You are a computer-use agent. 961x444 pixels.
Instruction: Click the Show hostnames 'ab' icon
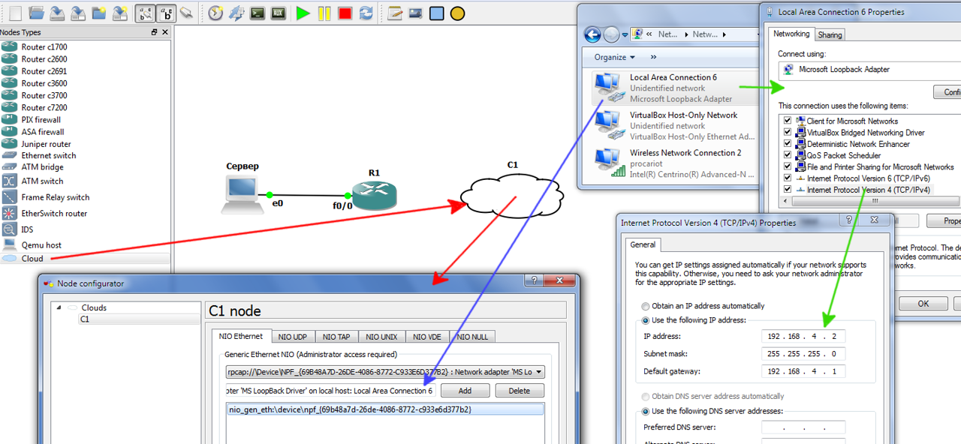(x=167, y=13)
